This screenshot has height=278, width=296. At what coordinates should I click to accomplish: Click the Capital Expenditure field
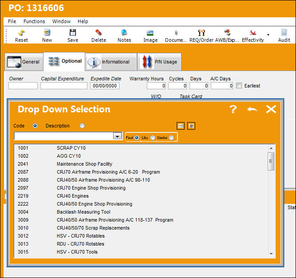(x=64, y=86)
